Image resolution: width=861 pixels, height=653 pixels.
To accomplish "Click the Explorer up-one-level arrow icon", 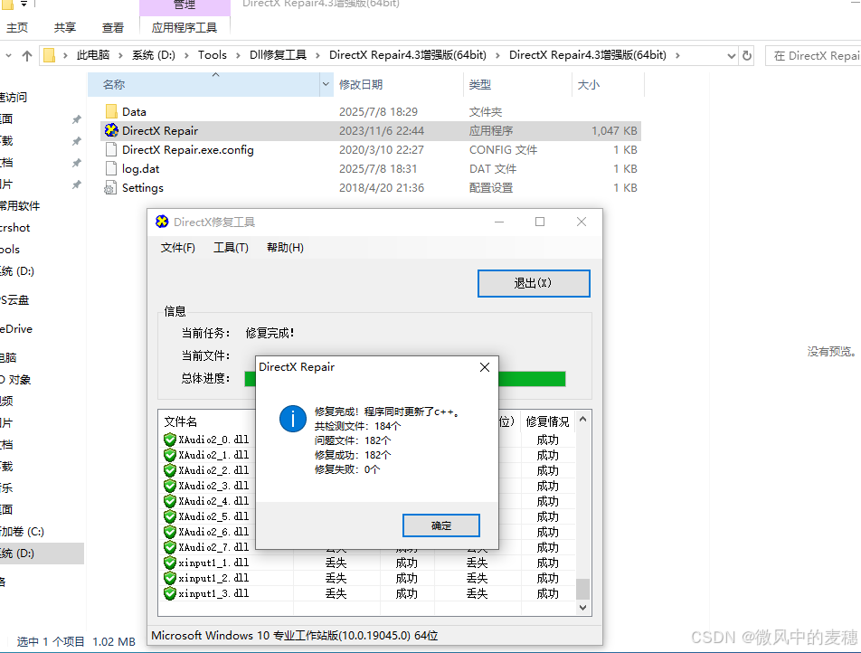I will [x=27, y=55].
